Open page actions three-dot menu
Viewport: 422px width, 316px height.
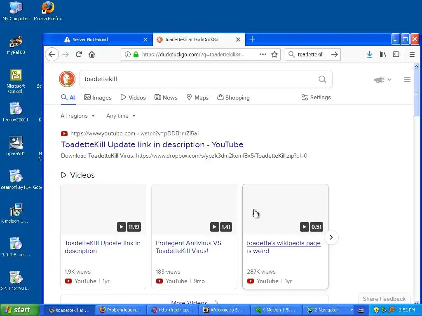pyautogui.click(x=263, y=55)
